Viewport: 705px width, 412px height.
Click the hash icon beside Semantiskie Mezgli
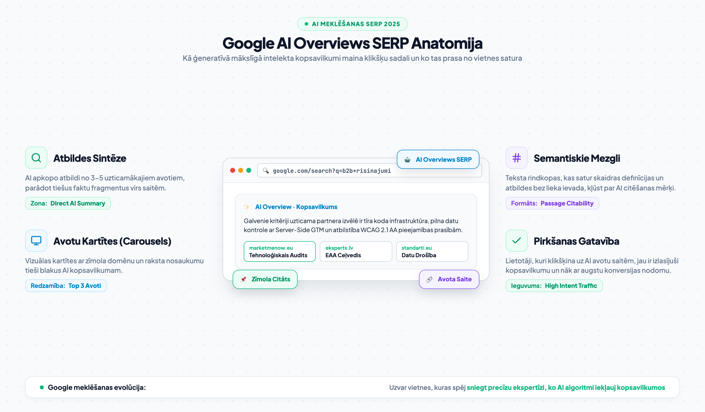pyautogui.click(x=516, y=158)
